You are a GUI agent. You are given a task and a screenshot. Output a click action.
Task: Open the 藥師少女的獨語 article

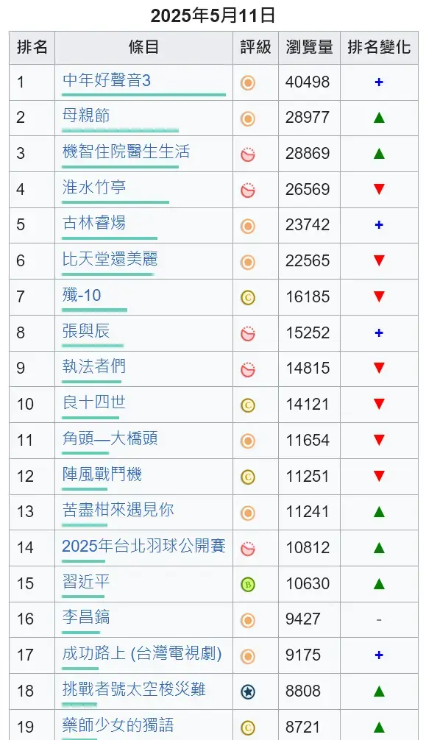[118, 725]
